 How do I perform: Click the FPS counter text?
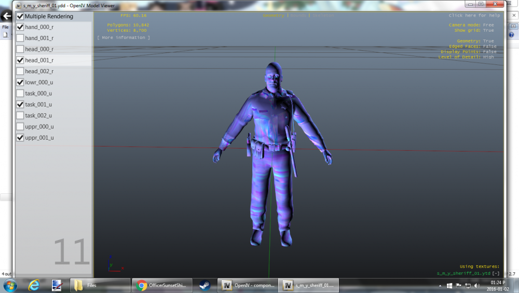click(133, 16)
